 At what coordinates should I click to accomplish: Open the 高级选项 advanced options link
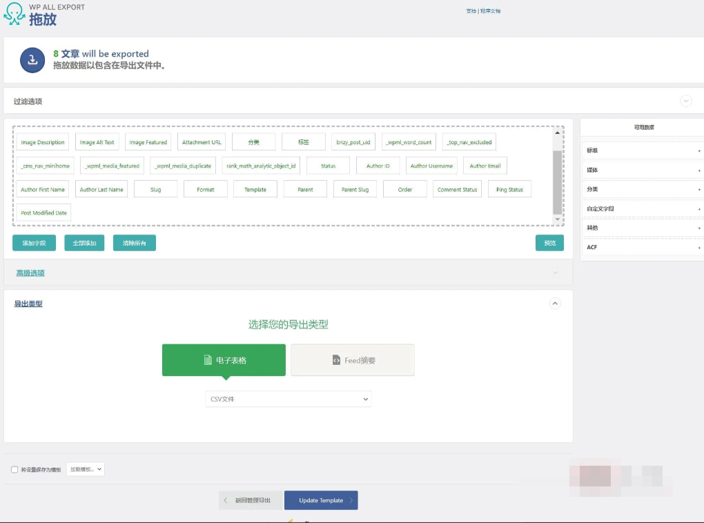[x=30, y=273]
